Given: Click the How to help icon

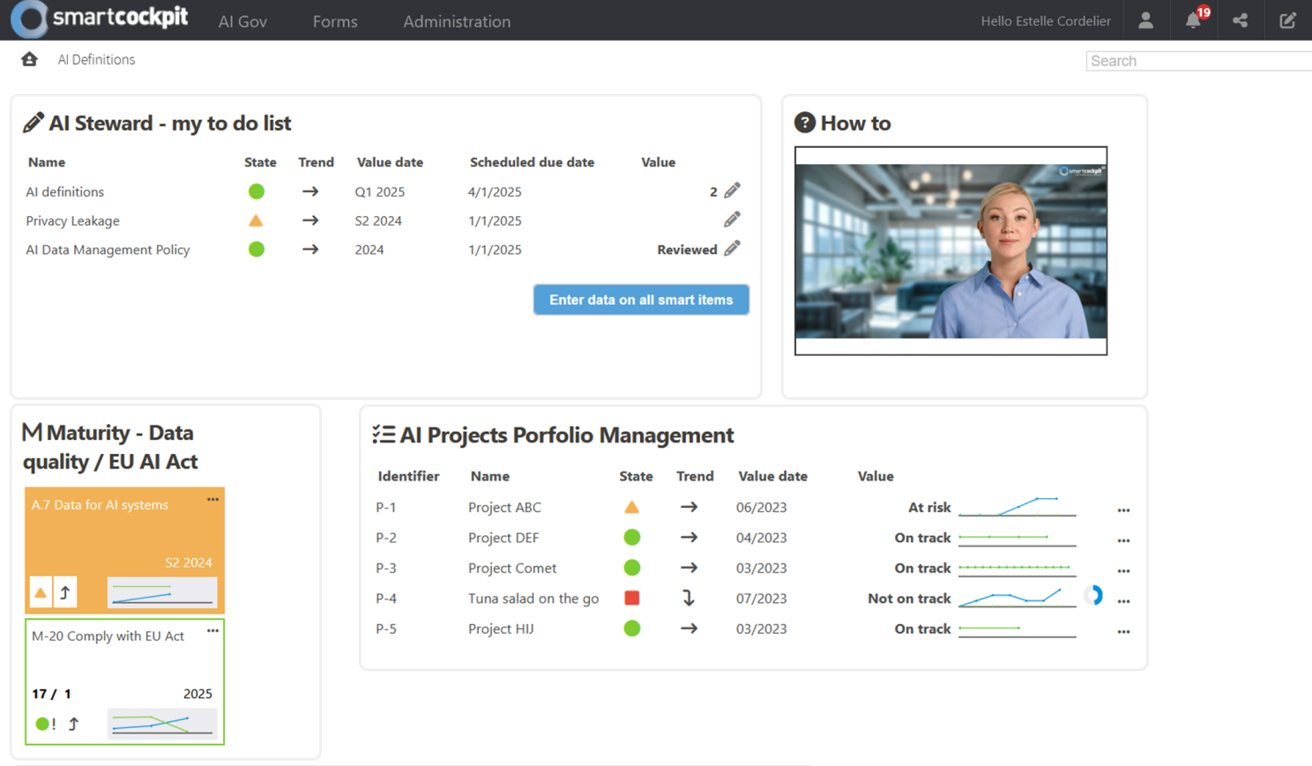Looking at the screenshot, I should tap(804, 123).
